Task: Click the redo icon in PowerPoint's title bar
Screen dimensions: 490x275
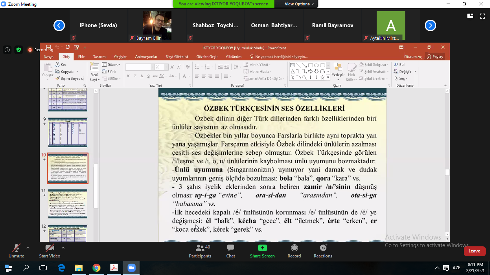Action: [67, 47]
